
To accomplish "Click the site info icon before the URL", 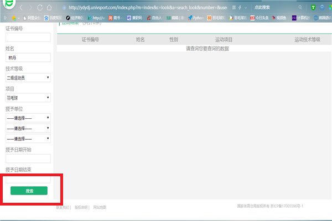I will click(64, 8).
